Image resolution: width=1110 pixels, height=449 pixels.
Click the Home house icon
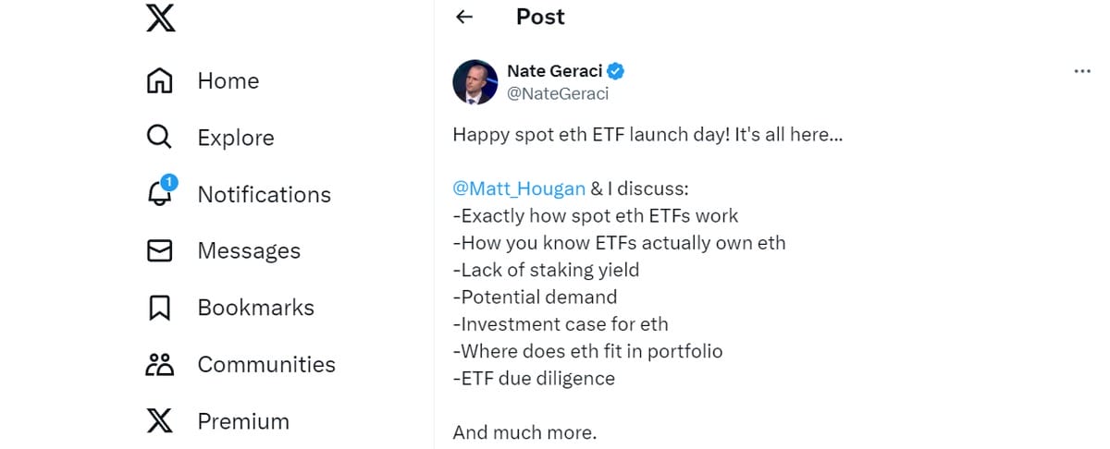coord(160,81)
